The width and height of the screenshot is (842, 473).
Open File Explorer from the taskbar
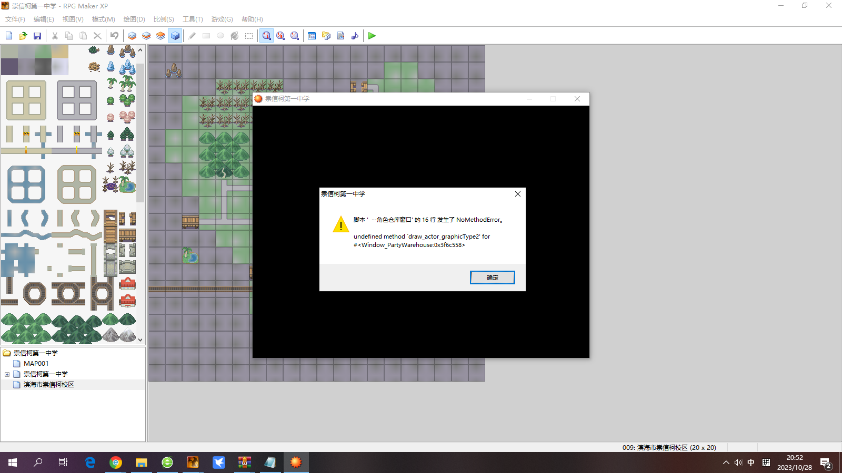(x=142, y=462)
